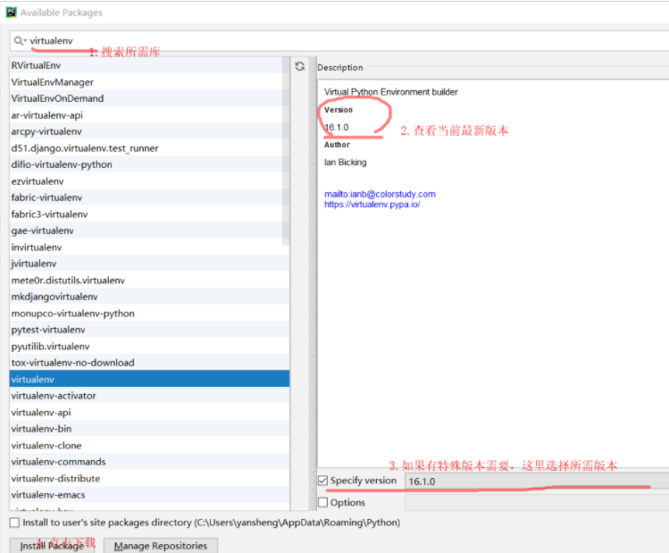Select RVirtualEnv in the package list
669x553 pixels.
click(146, 65)
